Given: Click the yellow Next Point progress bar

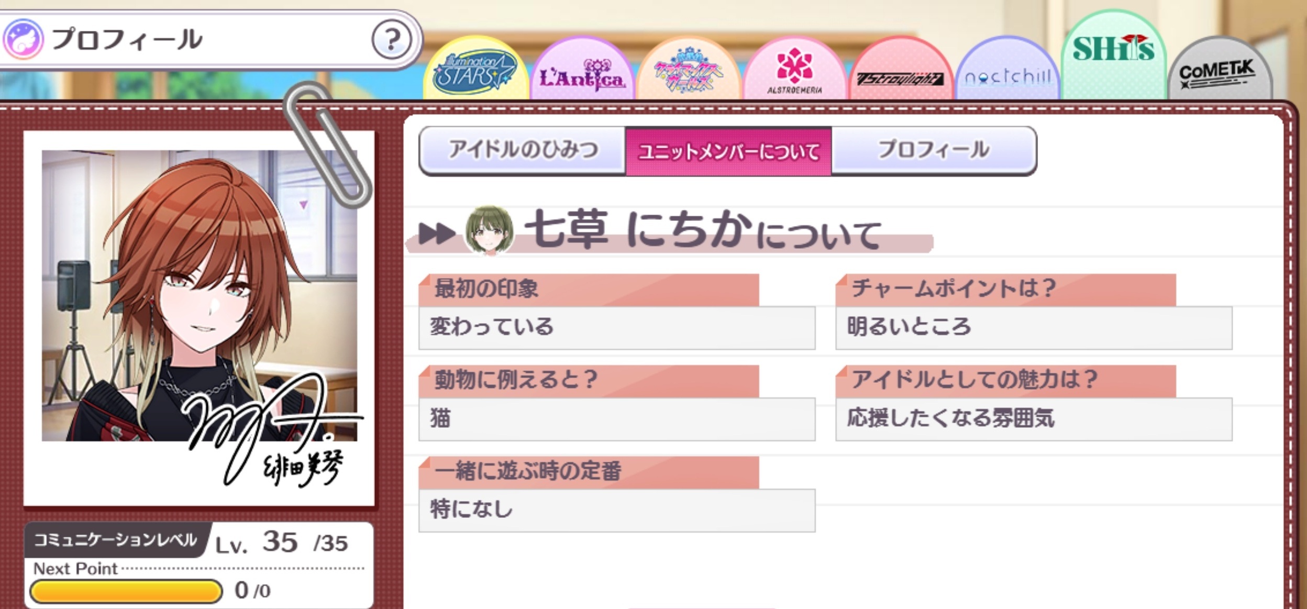Looking at the screenshot, I should coord(126,591).
